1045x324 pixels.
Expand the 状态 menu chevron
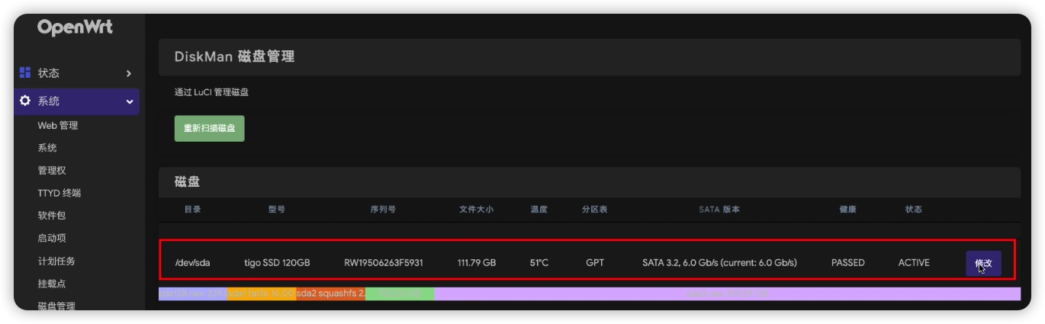pyautogui.click(x=129, y=74)
